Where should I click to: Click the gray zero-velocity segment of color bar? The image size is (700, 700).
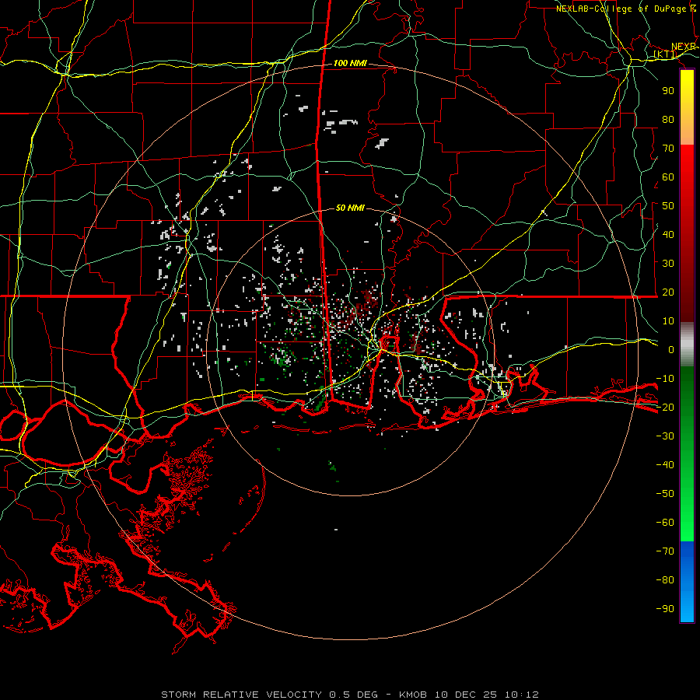(x=687, y=345)
